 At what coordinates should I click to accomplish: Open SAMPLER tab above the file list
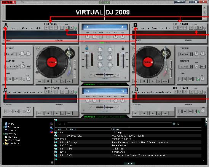pyautogui.click(x=102, y=117)
